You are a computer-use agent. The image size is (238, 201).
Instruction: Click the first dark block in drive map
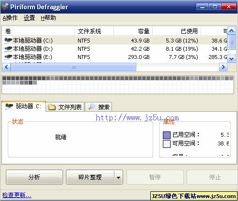pyautogui.click(x=4, y=78)
